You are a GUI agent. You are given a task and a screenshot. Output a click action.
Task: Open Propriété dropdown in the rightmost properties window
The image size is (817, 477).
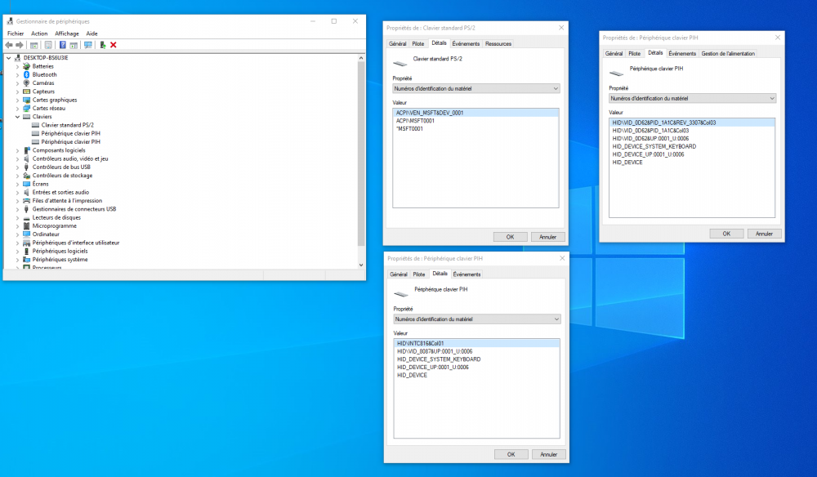point(693,98)
